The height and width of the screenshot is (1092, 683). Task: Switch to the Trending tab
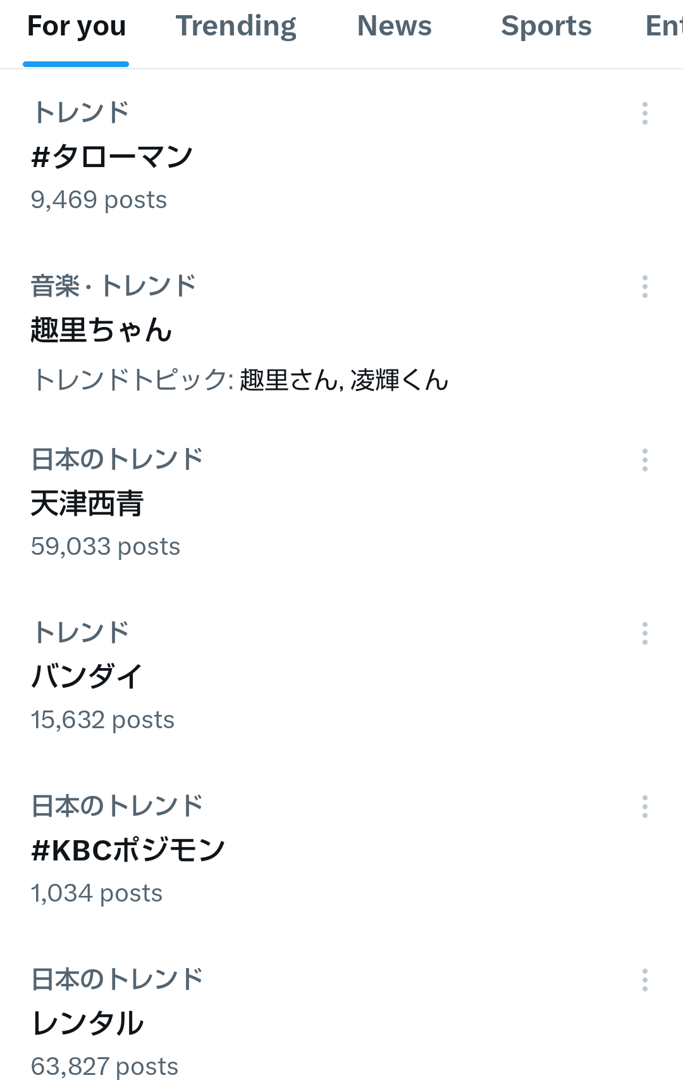pos(236,27)
